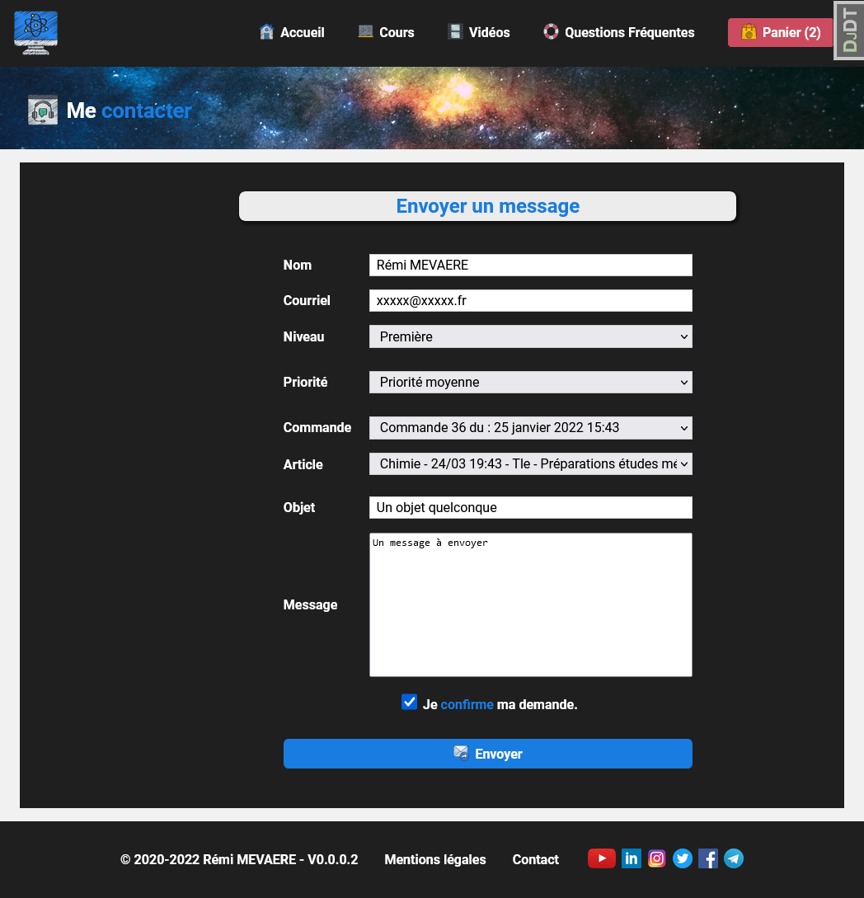Go to the Cours menu item
The image size is (864, 898).
(x=387, y=33)
